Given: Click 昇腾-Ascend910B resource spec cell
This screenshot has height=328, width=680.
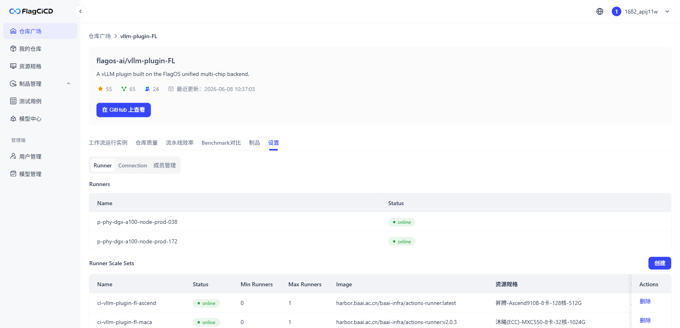Looking at the screenshot, I should (539, 303).
